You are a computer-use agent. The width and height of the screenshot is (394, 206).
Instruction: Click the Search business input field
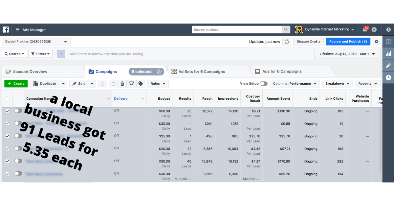(237, 30)
